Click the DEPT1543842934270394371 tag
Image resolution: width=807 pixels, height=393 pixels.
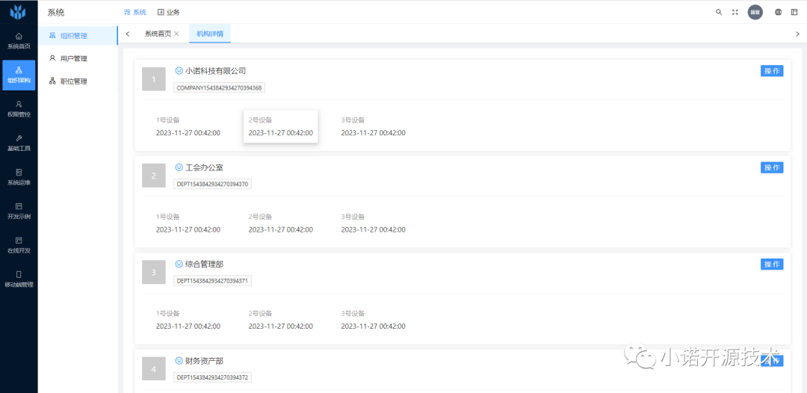[212, 281]
